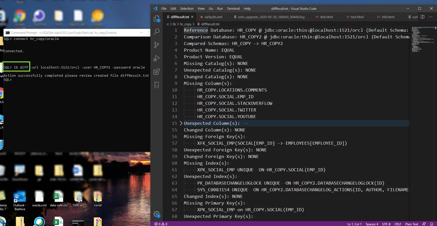437x226 pixels.
Task: Click the minimap code overview
Action: 423,40
